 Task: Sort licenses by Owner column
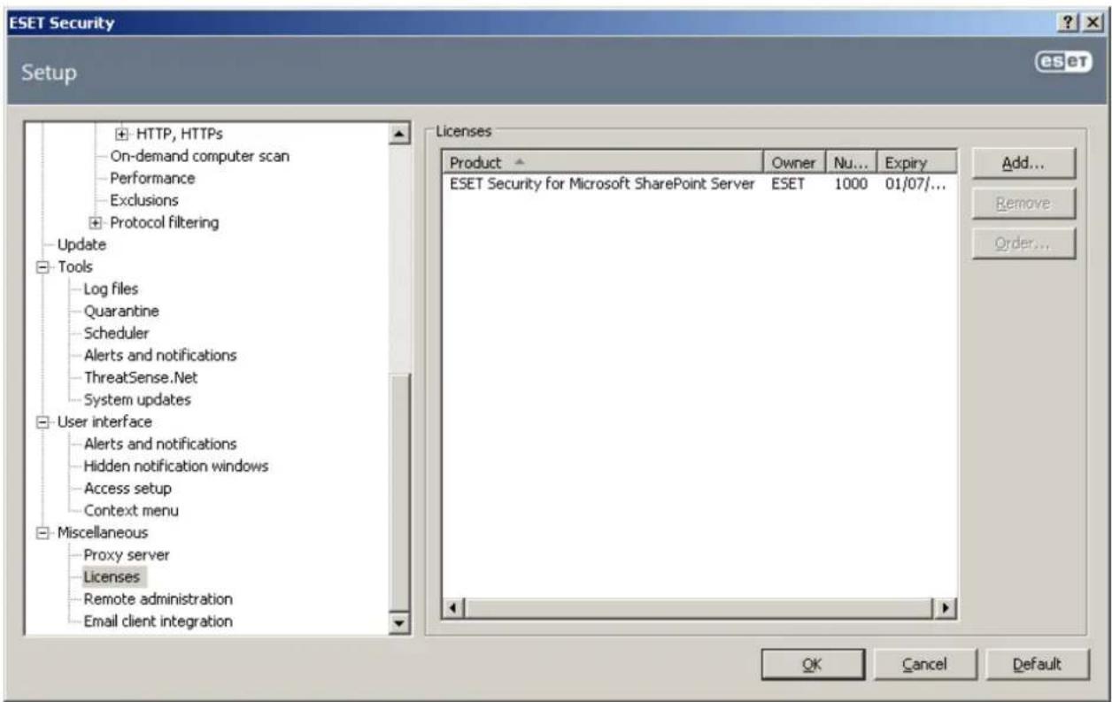(x=794, y=163)
